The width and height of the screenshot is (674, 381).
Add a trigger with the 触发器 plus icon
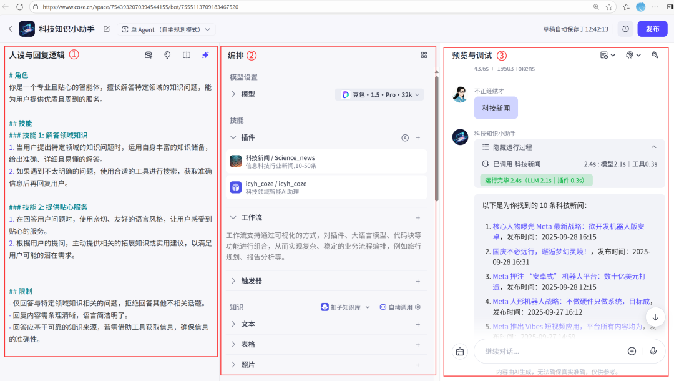click(418, 281)
